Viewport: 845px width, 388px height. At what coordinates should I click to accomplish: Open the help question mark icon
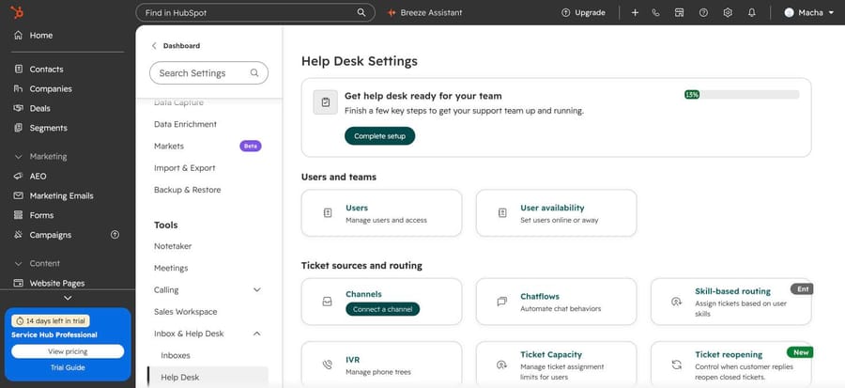click(x=703, y=12)
